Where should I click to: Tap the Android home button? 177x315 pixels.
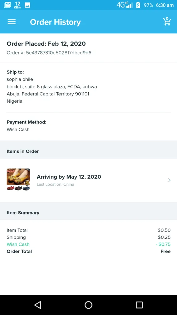(88, 305)
